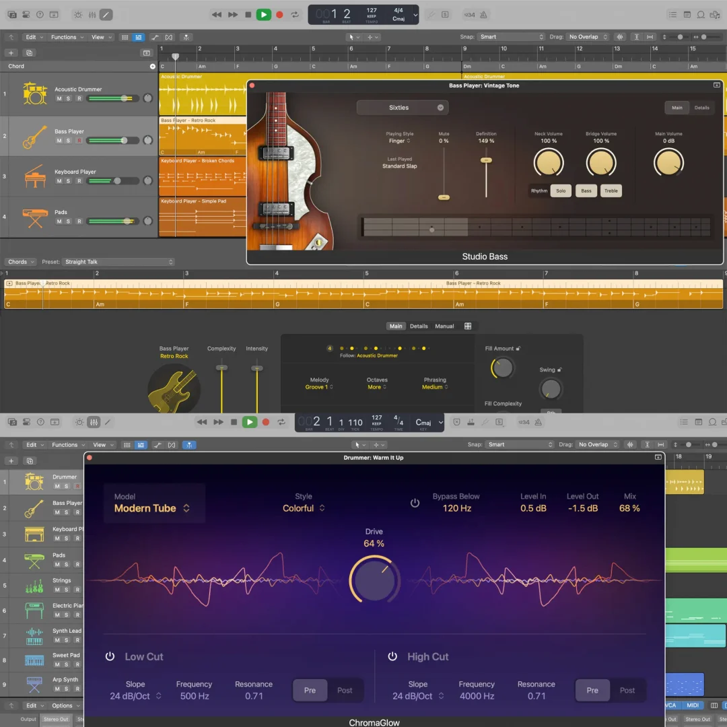
Task: Open the Manual tab in the Bass Player editor
Action: 444,326
